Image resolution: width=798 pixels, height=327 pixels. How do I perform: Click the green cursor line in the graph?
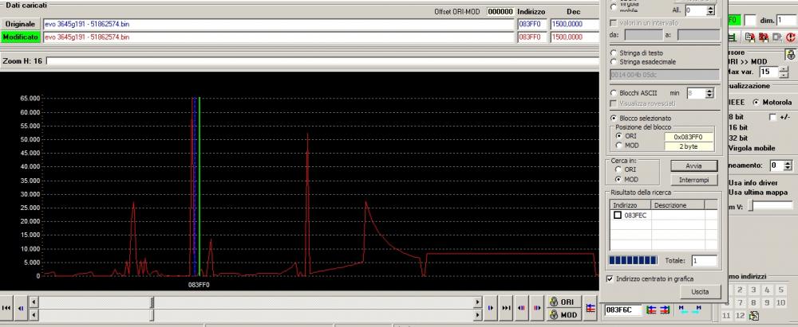pyautogui.click(x=199, y=186)
